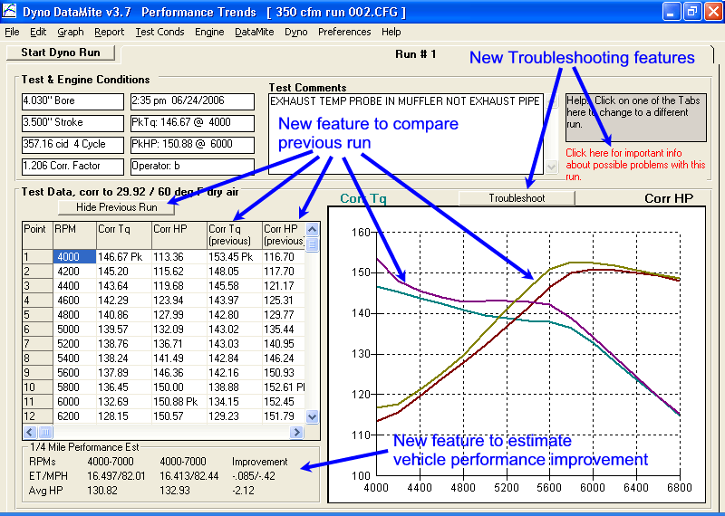Click Corr Tq (previous) column header

[235, 235]
